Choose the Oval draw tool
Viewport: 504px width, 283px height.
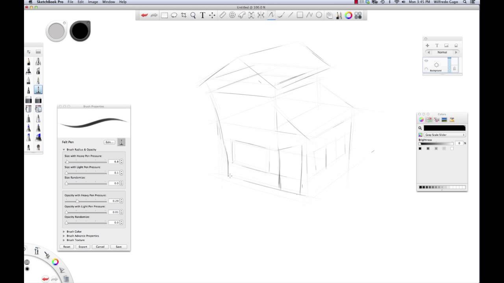coord(319,15)
